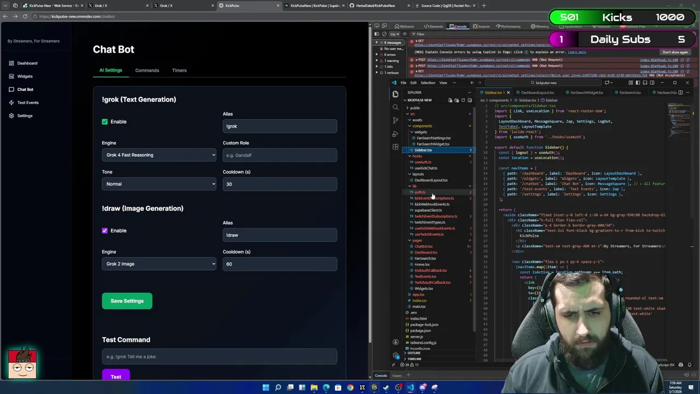
Task: Open VS Code Source Control icon
Action: (395, 120)
